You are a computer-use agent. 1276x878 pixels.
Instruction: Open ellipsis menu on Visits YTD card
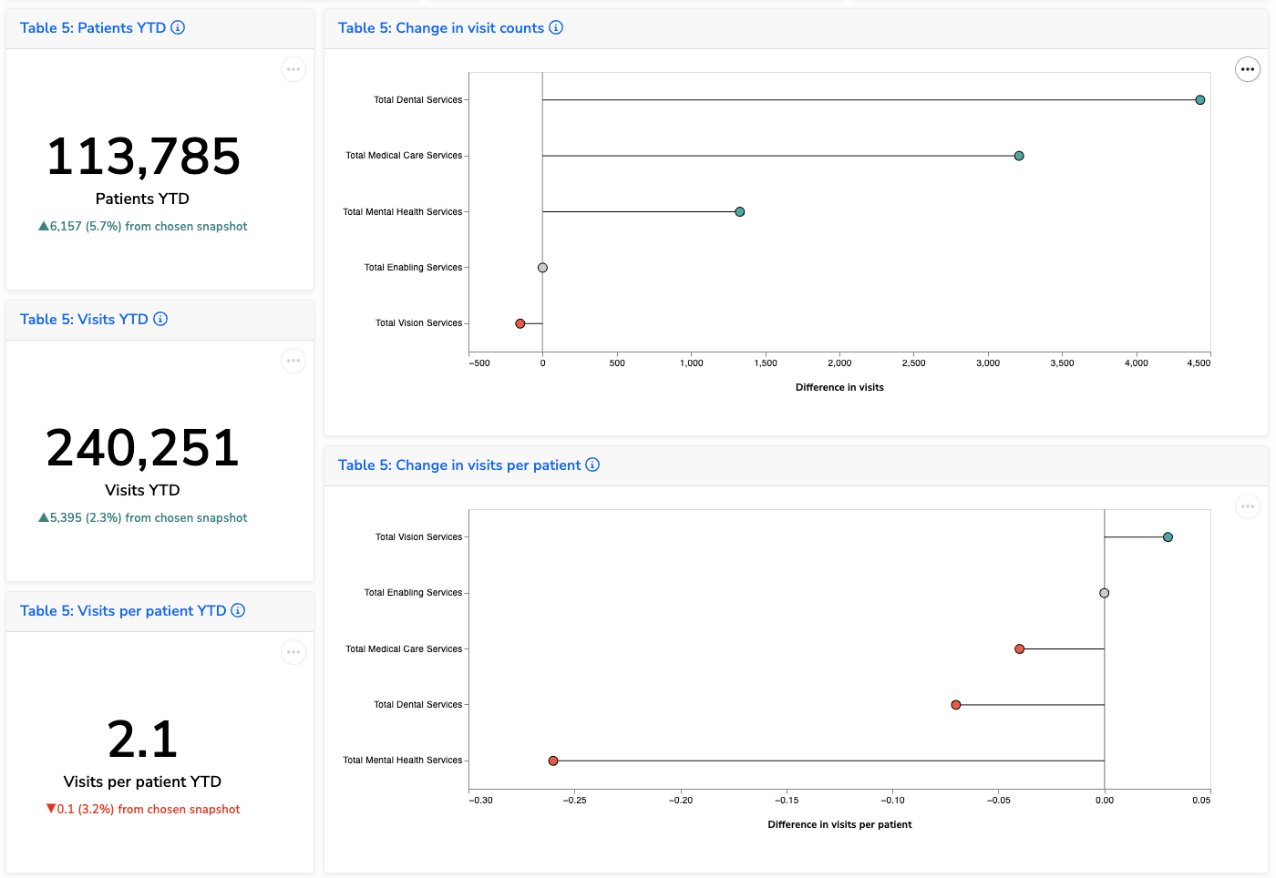click(x=293, y=361)
